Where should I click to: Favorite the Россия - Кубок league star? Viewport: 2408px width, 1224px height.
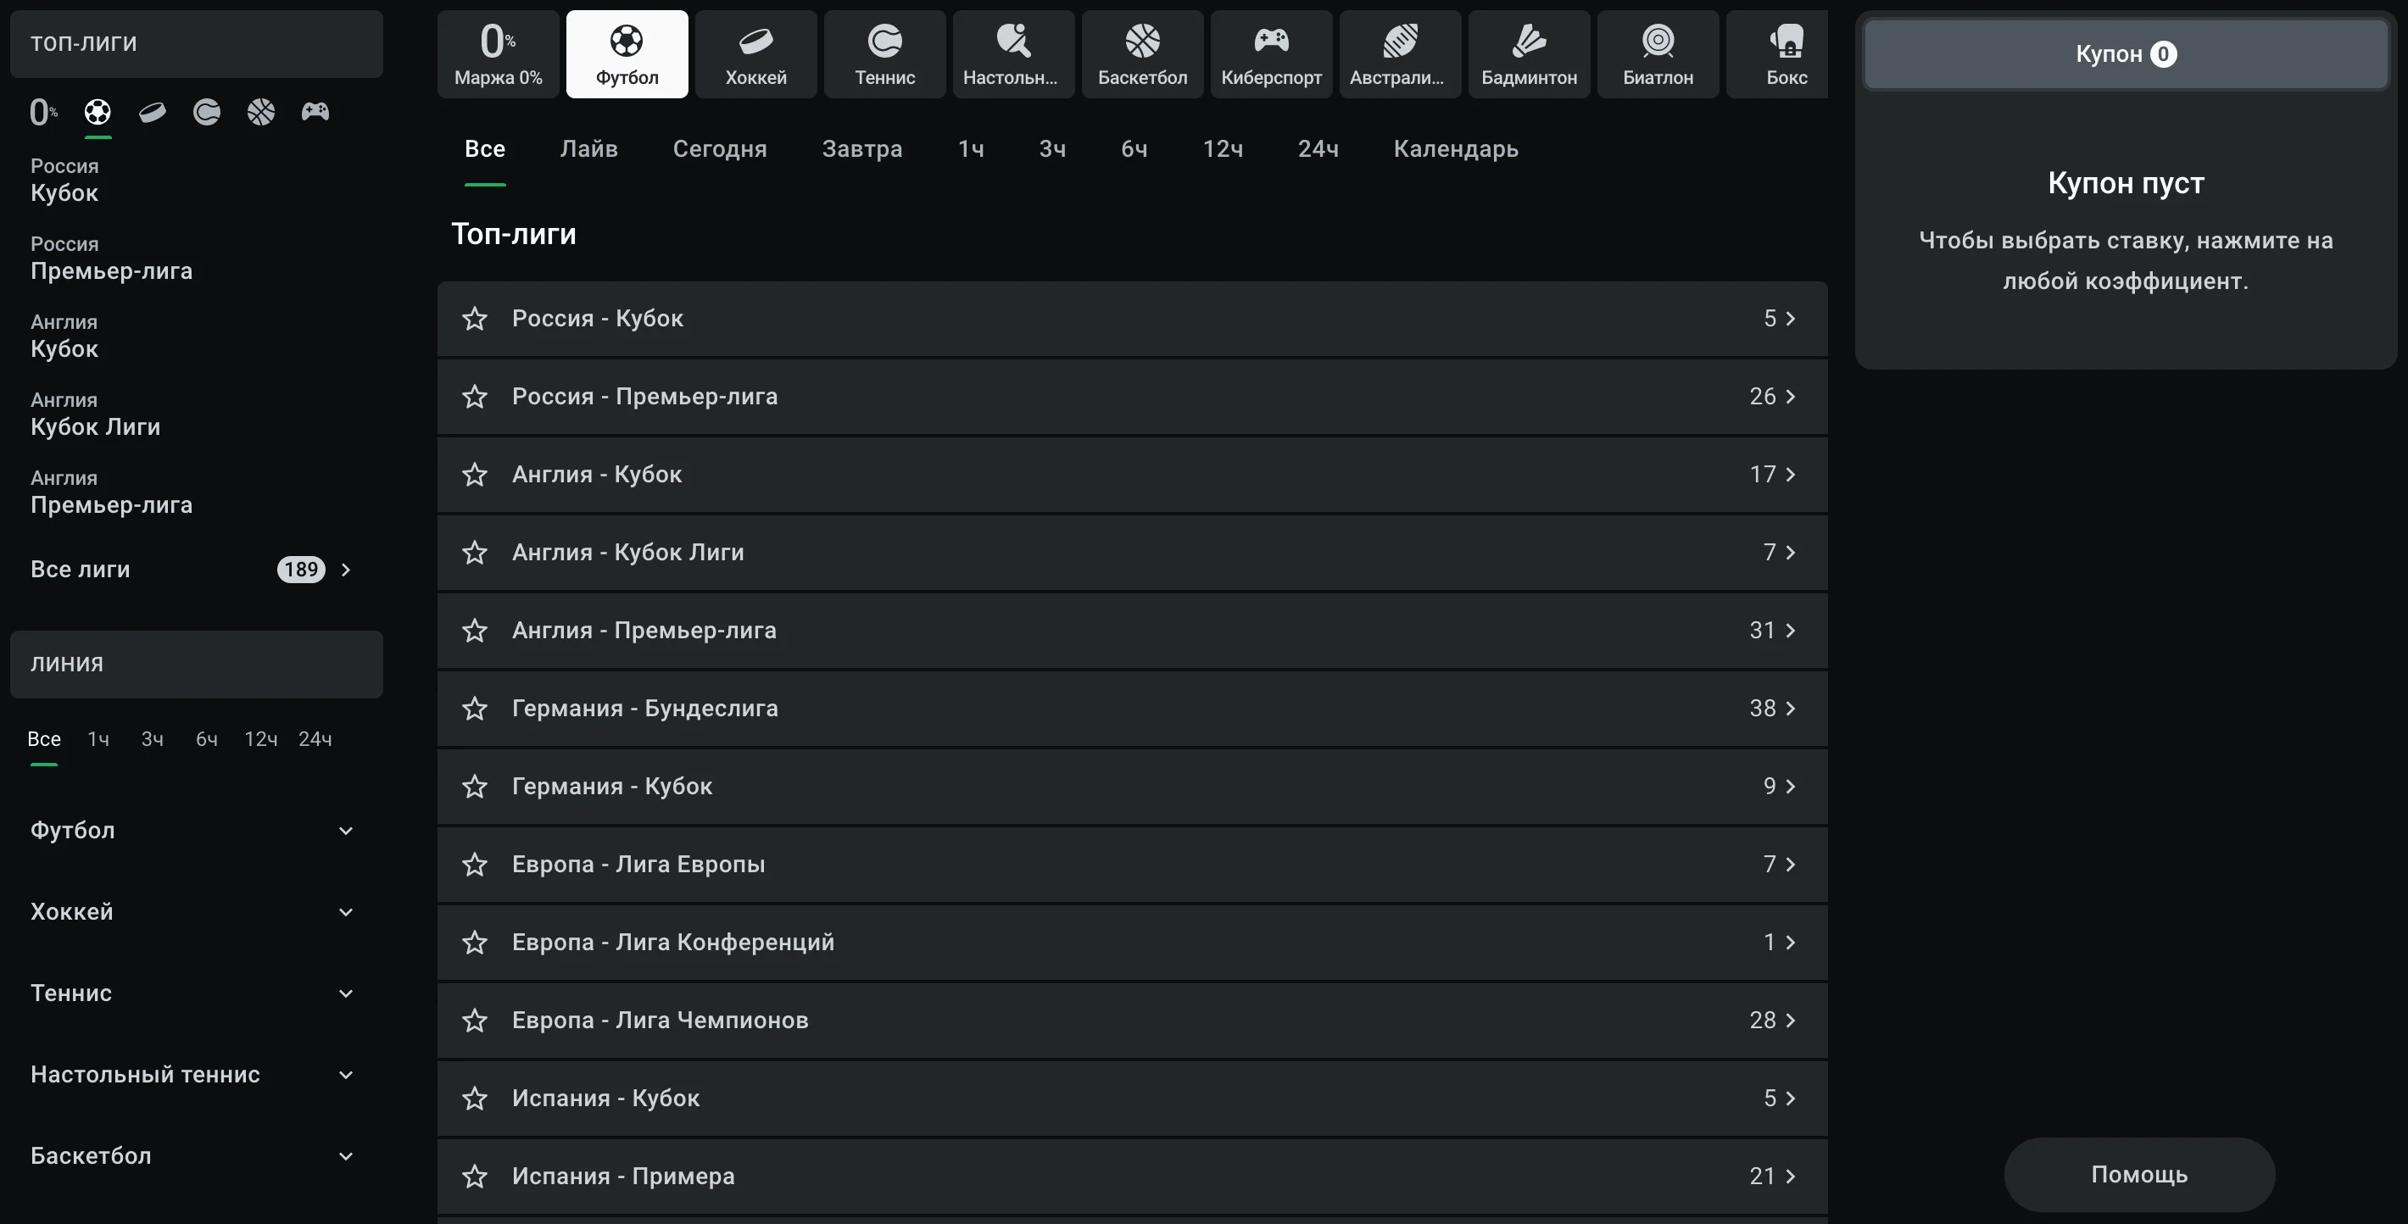475,319
